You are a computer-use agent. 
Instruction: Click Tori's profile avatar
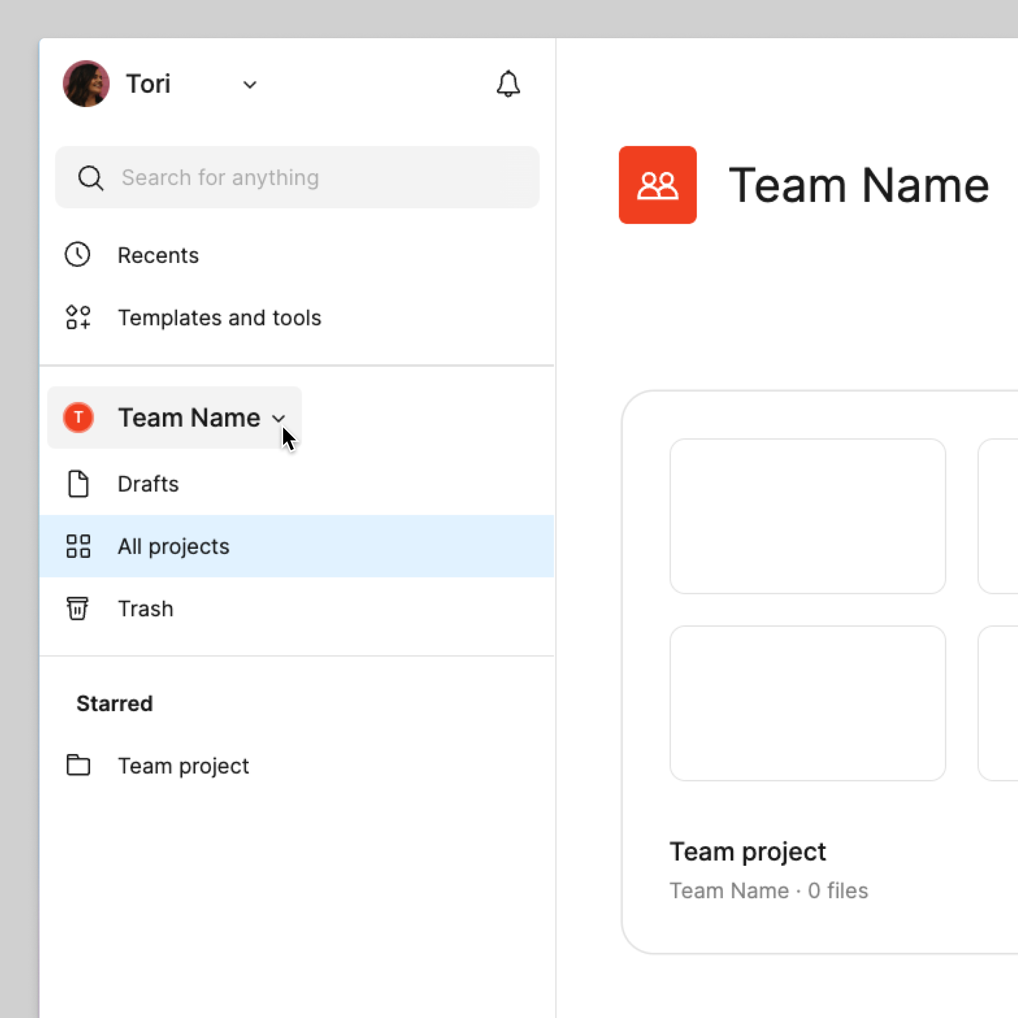point(86,84)
